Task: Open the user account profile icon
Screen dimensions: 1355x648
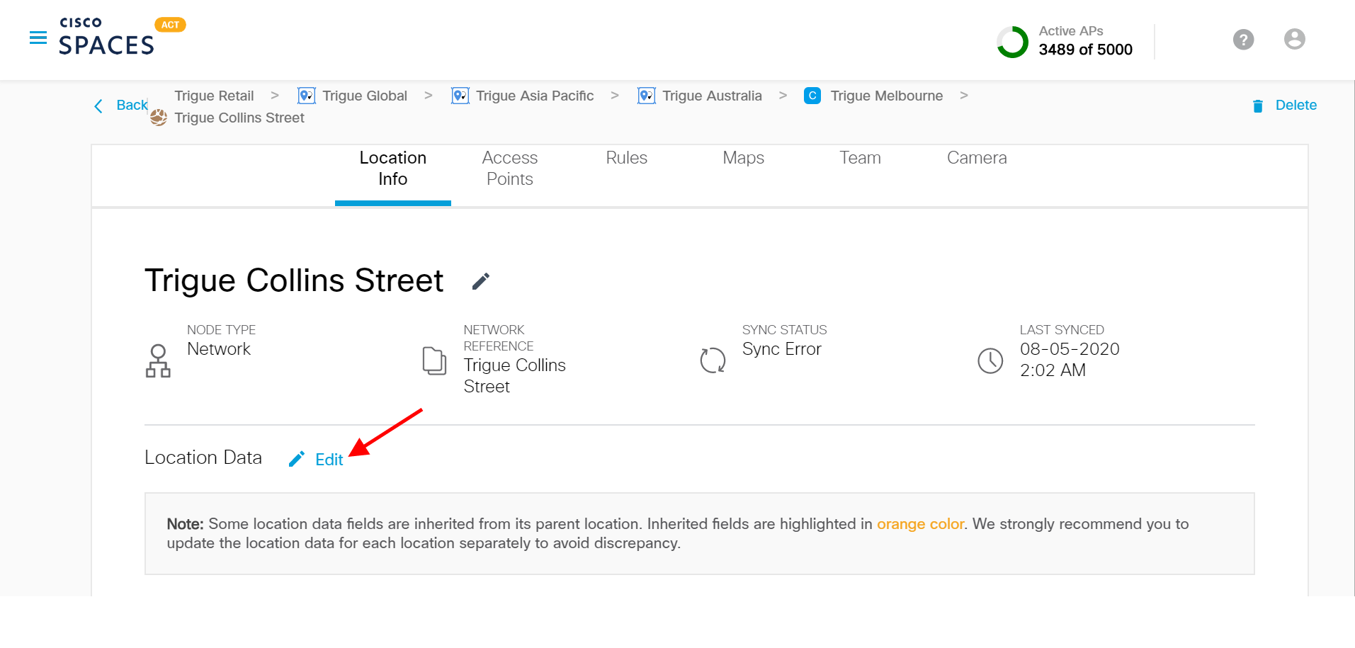Action: pos(1294,39)
